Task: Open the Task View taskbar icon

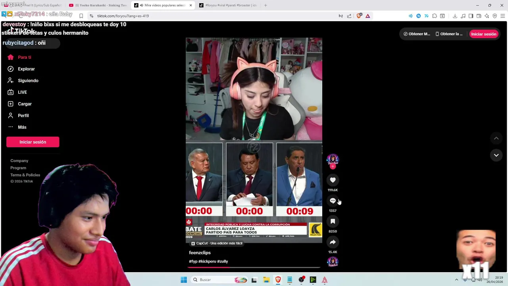Action: [x=254, y=280]
